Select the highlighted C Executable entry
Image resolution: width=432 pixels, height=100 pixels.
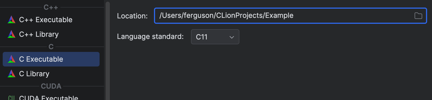[x=51, y=59]
